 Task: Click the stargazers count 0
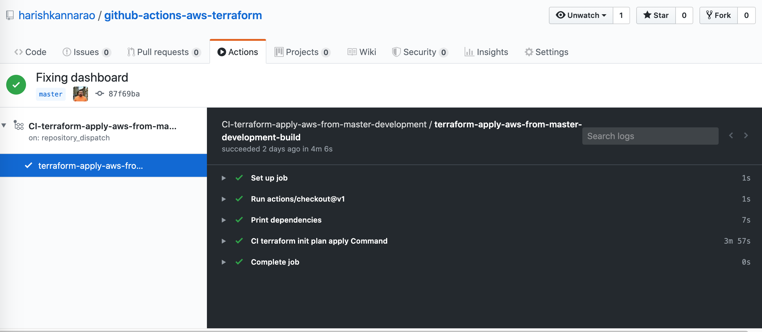coord(684,15)
